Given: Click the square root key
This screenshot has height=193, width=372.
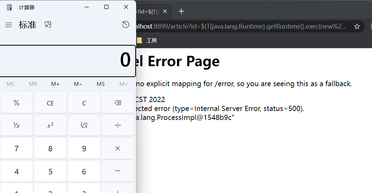Looking at the screenshot, I should 84,125.
